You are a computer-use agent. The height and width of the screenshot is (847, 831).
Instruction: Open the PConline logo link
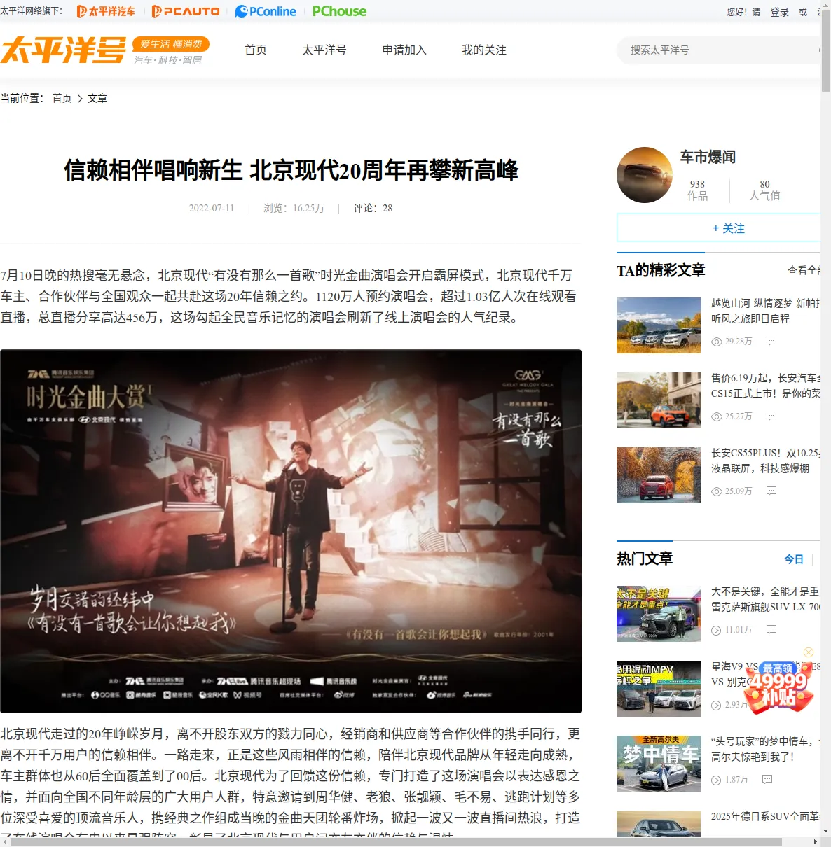(266, 11)
